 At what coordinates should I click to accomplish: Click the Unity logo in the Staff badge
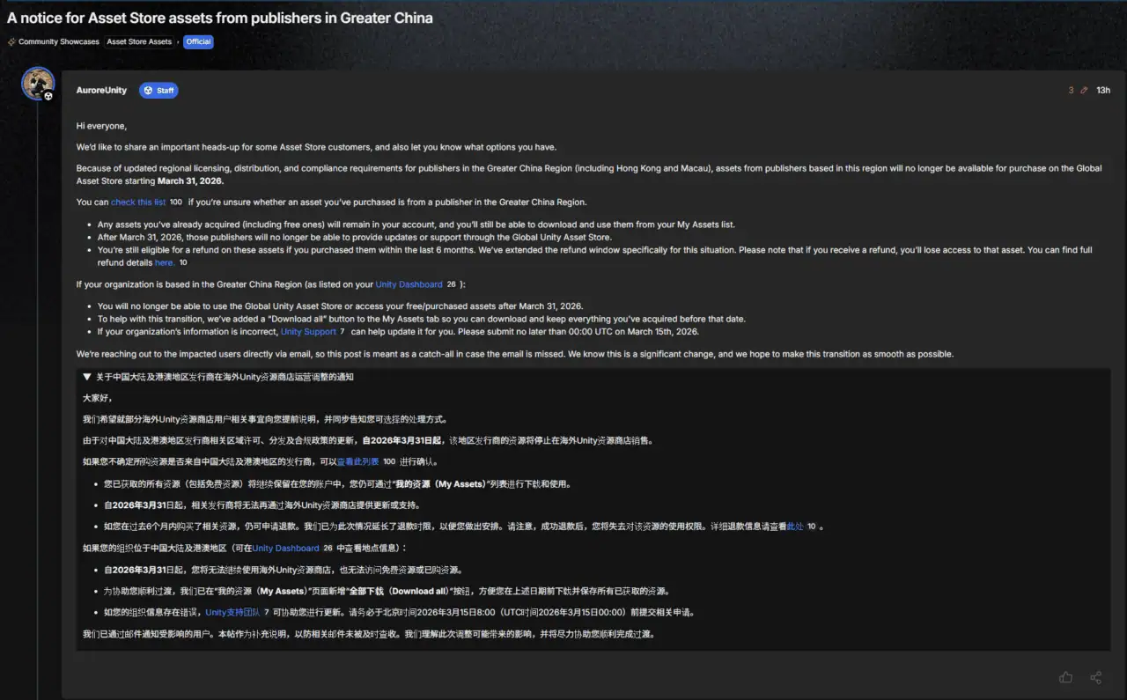pyautogui.click(x=148, y=91)
